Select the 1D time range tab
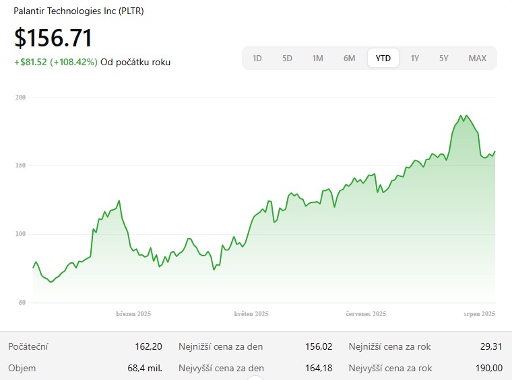The image size is (512, 380). [257, 58]
